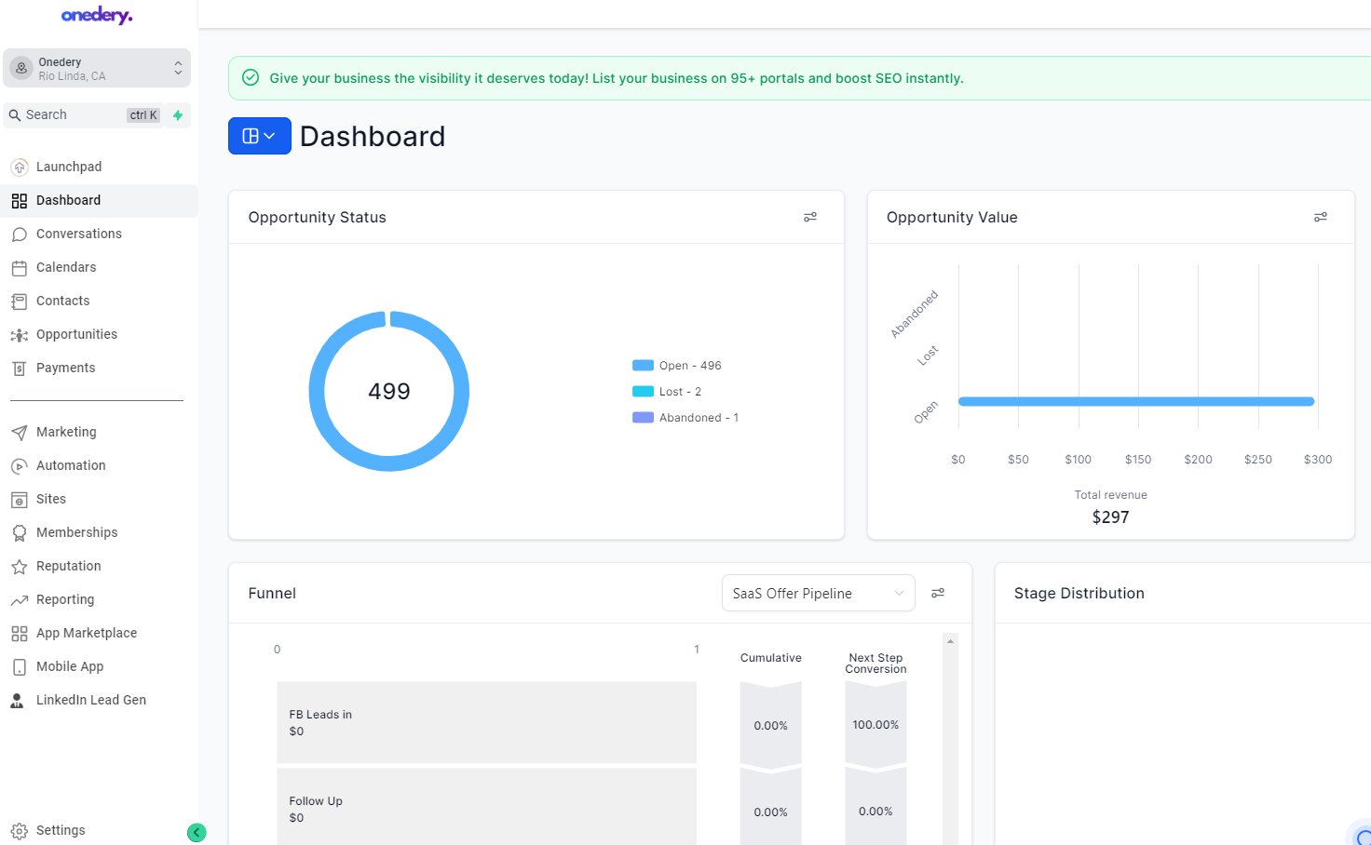This screenshot has height=845, width=1371.
Task: Click the Memberships badge icon
Action: click(19, 533)
